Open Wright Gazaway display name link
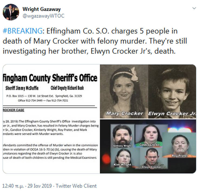The height and width of the screenshot is (191, 199). click(42, 9)
